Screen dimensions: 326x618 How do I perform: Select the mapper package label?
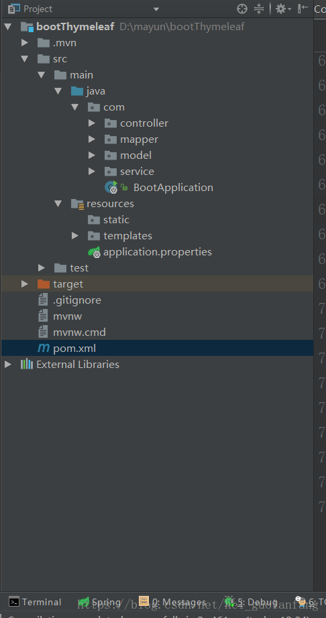(x=139, y=139)
